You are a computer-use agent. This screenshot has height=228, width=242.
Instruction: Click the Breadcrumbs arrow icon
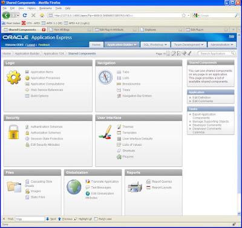tap(119, 84)
